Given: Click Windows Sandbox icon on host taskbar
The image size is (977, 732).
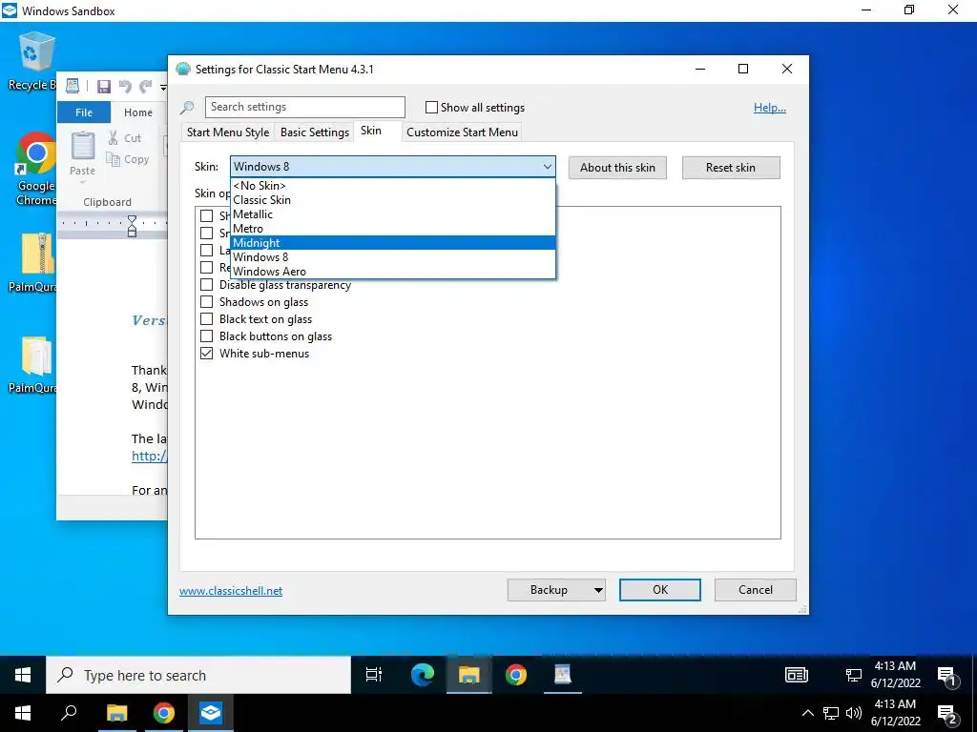Looking at the screenshot, I should 211,713.
